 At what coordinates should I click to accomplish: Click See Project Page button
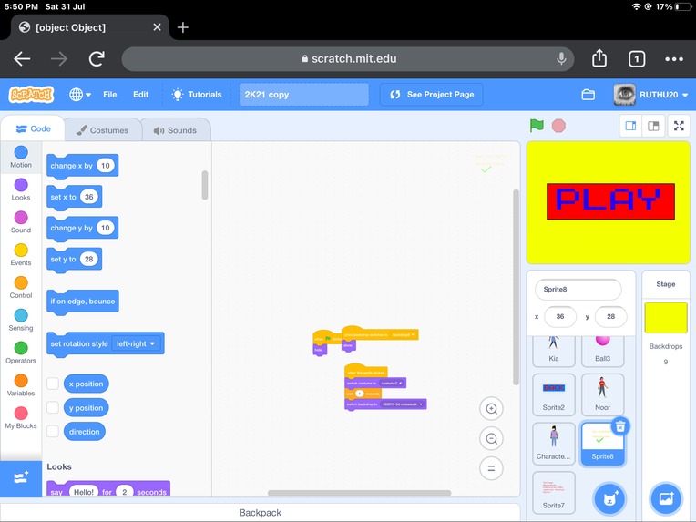[432, 95]
